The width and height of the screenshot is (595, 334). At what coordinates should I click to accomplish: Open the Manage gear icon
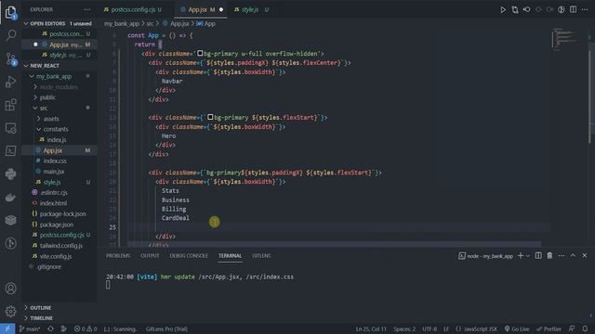coord(10,312)
